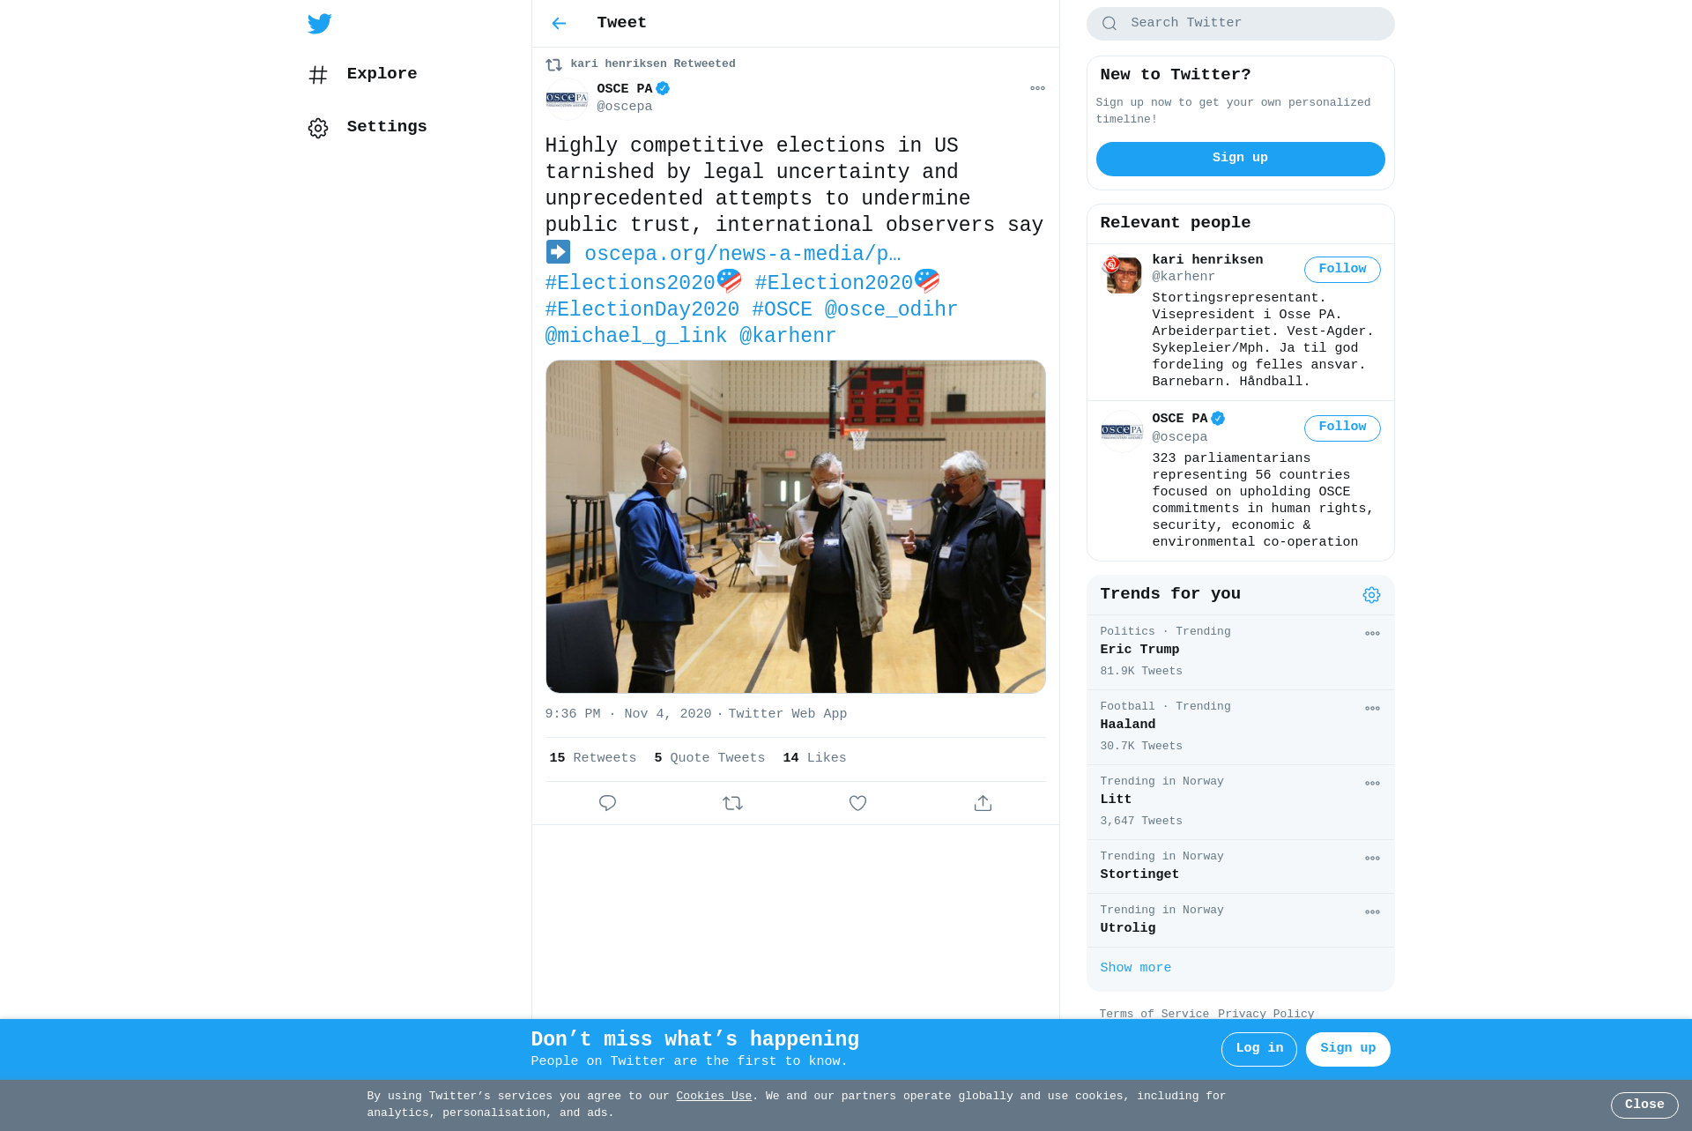Open more options for Haaland trend

(1372, 709)
